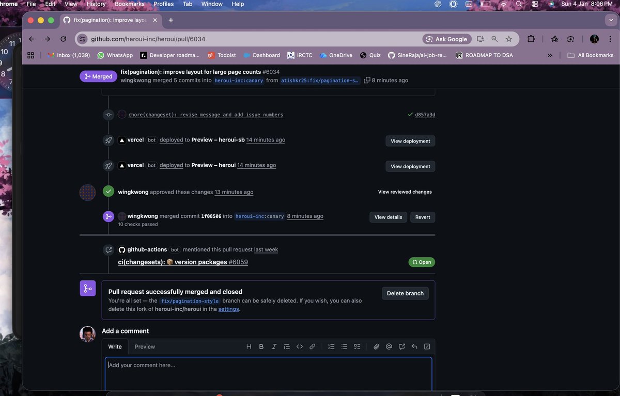View deployment for Preview – heroui 14 minutes ago
The height and width of the screenshot is (396, 620).
click(x=410, y=166)
